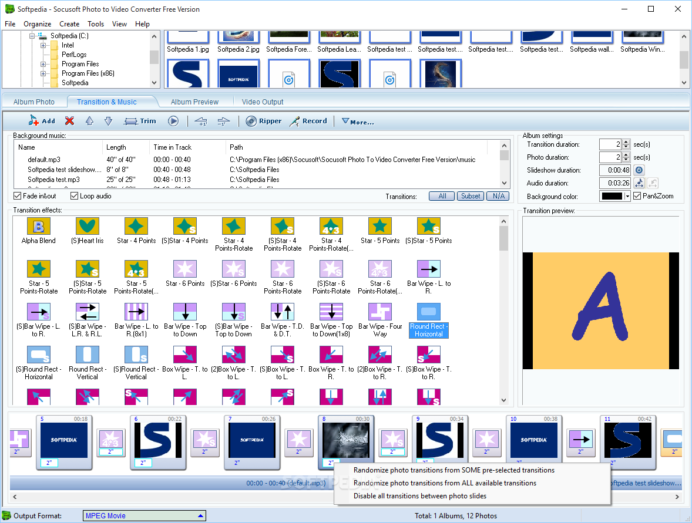The width and height of the screenshot is (692, 523).
Task: Open the Trim music tool
Action: (x=140, y=121)
